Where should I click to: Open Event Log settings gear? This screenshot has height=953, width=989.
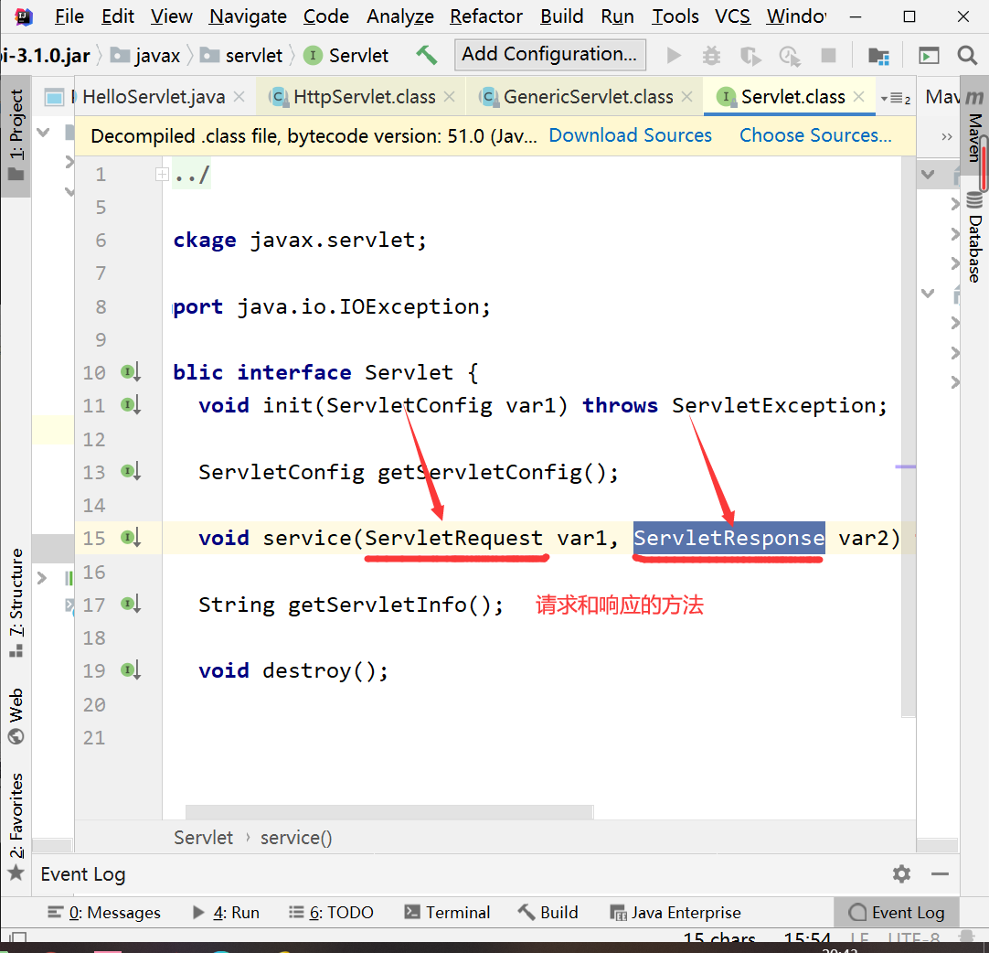pos(901,874)
